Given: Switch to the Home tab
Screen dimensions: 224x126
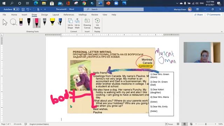Looking at the screenshot, I should 14,15.
